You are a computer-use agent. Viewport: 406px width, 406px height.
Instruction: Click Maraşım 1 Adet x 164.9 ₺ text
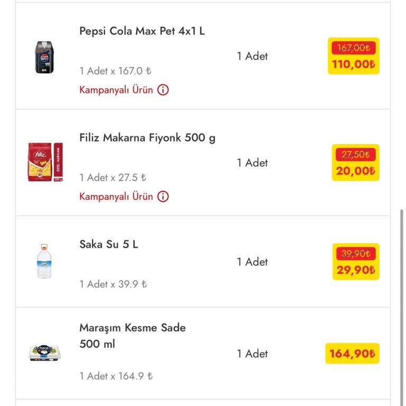pyautogui.click(x=116, y=376)
